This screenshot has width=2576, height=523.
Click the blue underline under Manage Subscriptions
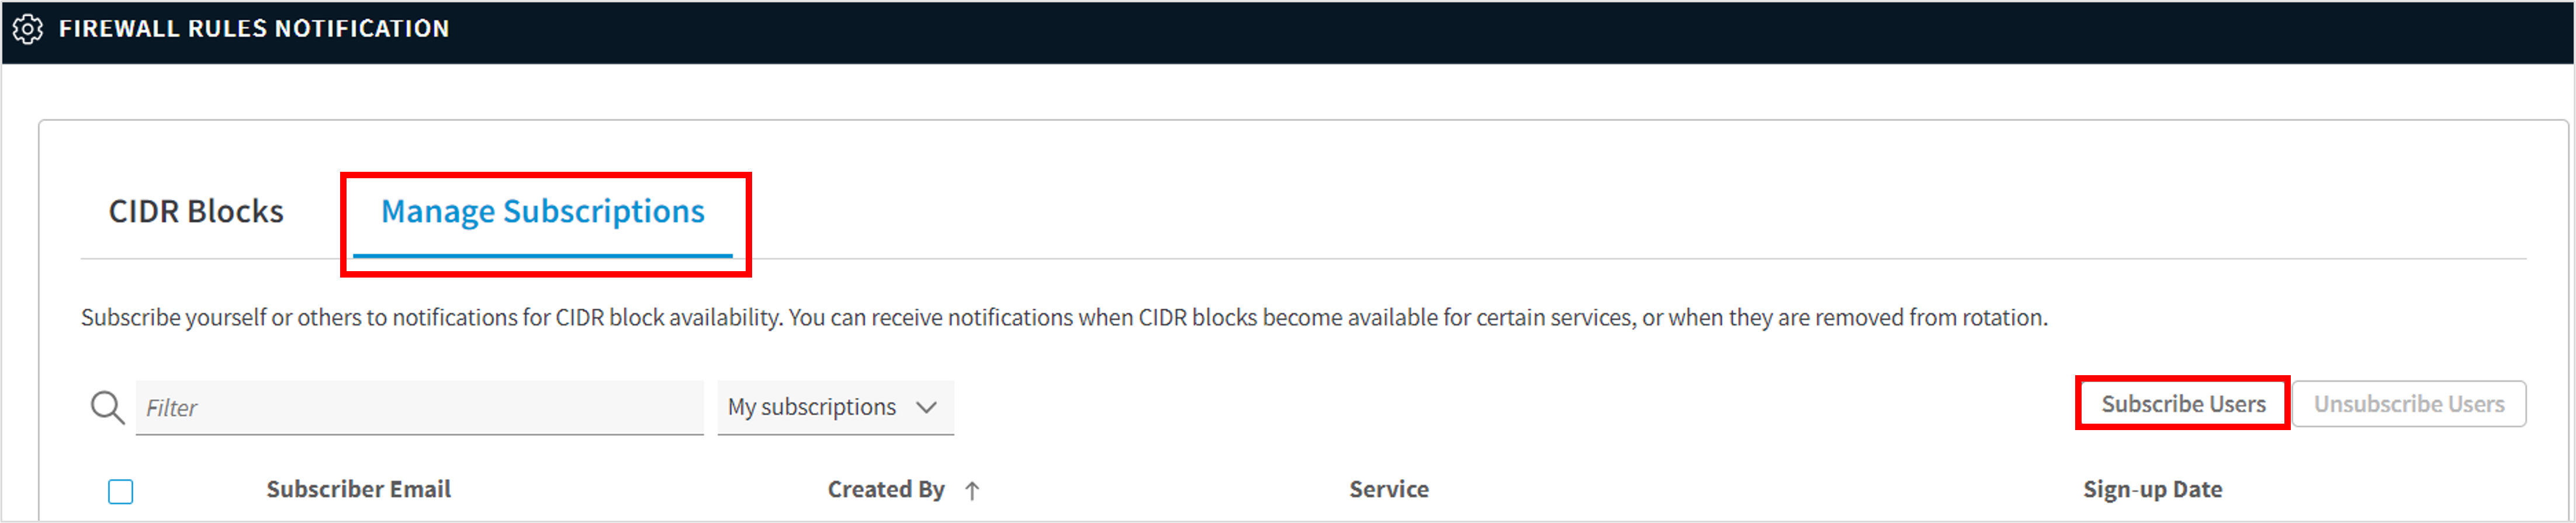pos(542,256)
